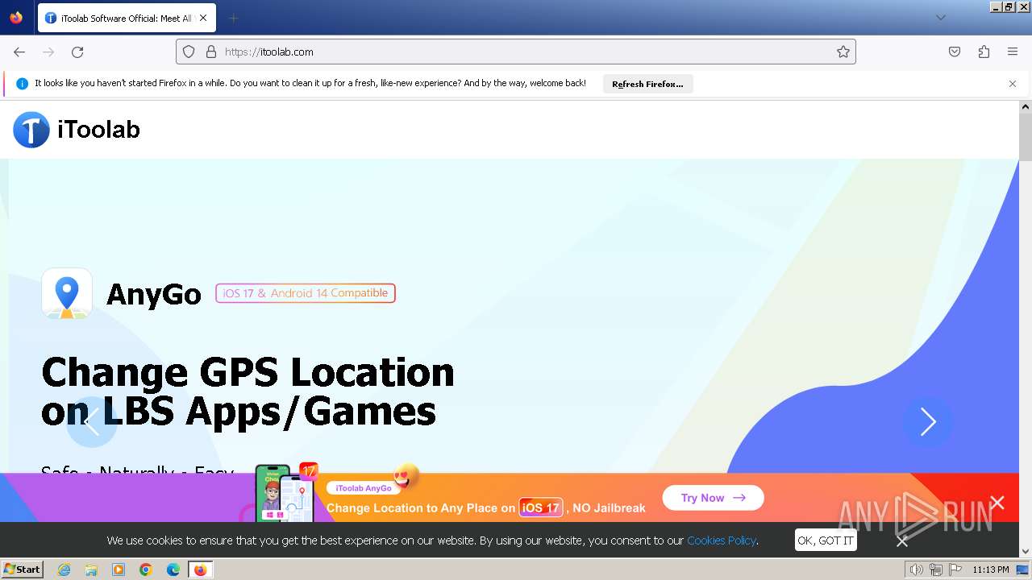Click the Refresh Firefox button
1032x580 pixels.
pos(647,84)
